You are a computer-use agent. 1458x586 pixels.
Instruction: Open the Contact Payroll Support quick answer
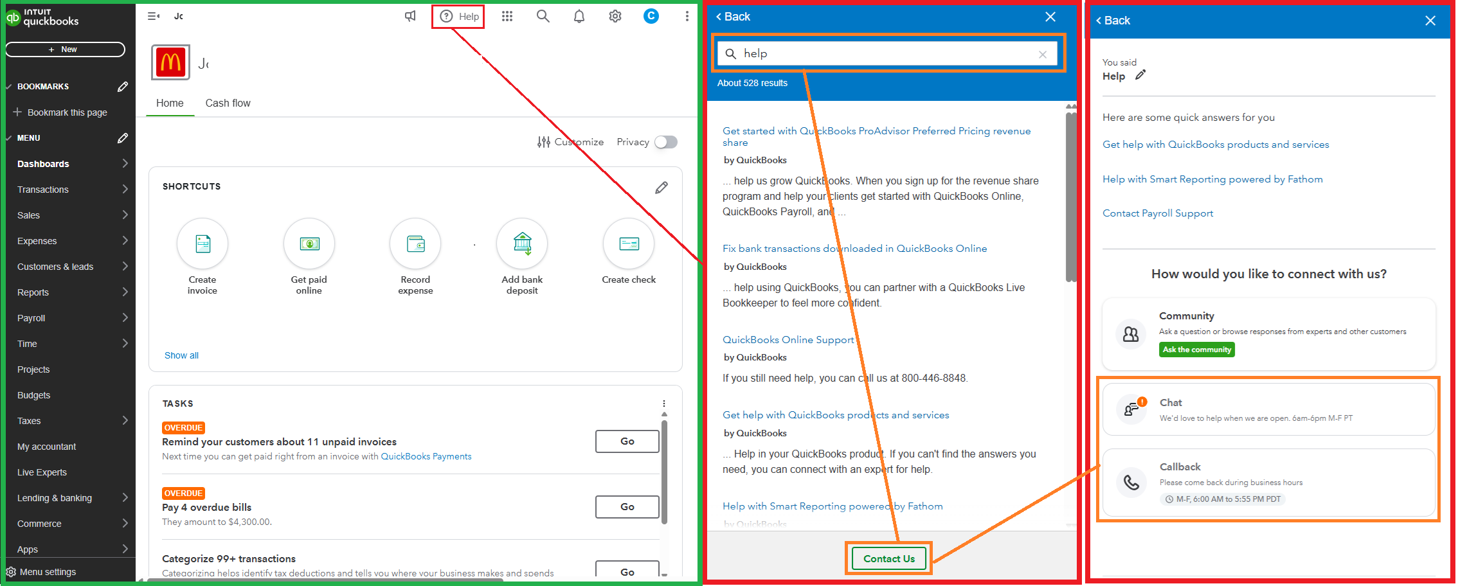point(1158,213)
